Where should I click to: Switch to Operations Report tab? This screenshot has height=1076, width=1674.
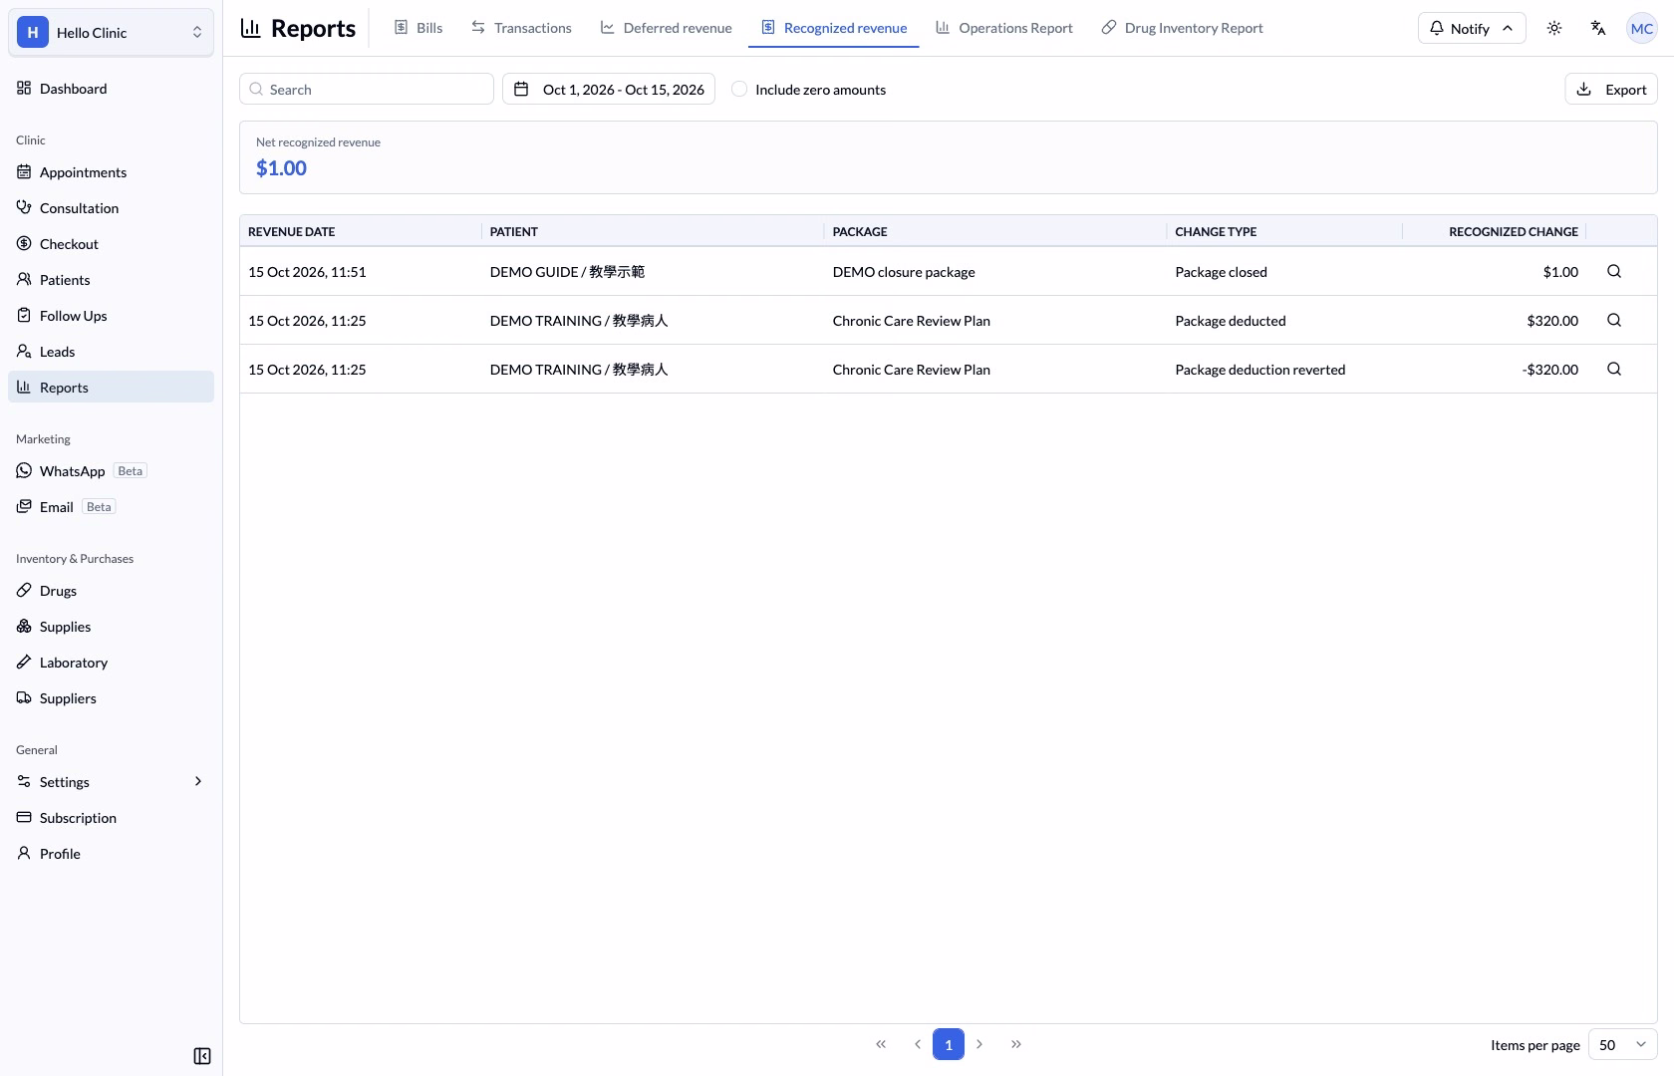coord(1004,28)
